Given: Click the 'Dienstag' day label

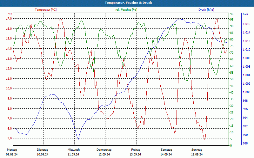Looking at the screenshot, I should pyautogui.click(x=43, y=150).
